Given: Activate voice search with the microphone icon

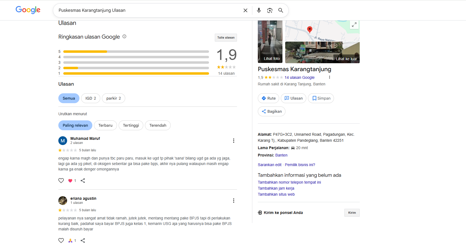Looking at the screenshot, I should (x=259, y=10).
